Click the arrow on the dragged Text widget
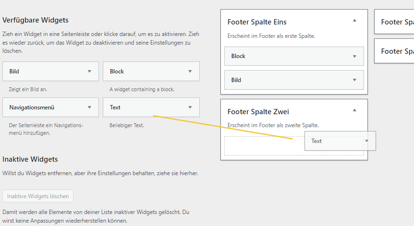 [367, 141]
